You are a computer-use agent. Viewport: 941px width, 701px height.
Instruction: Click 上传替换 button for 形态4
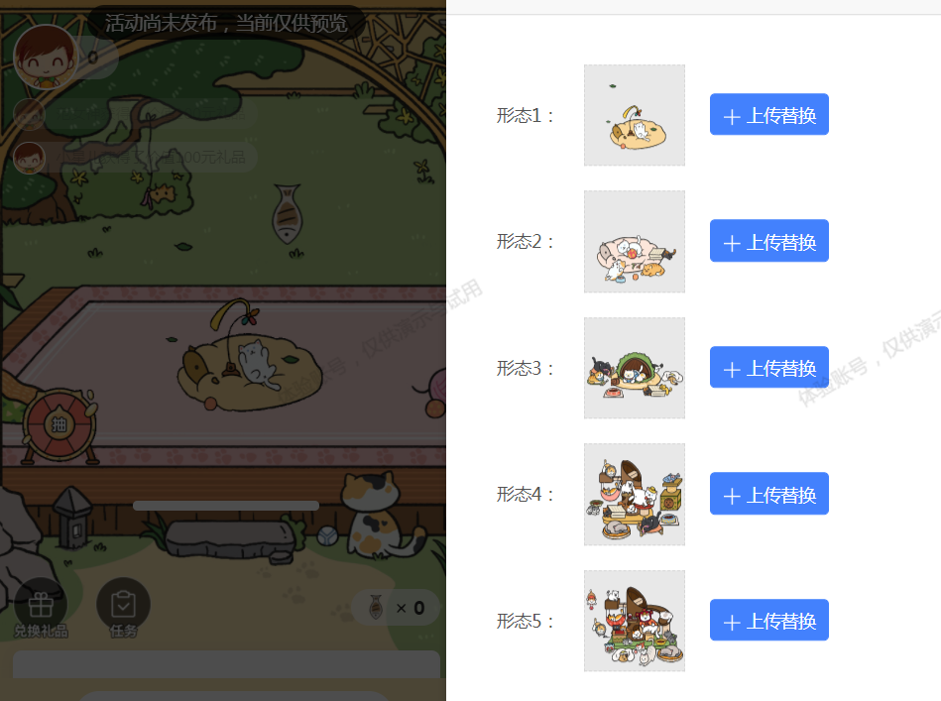(768, 494)
